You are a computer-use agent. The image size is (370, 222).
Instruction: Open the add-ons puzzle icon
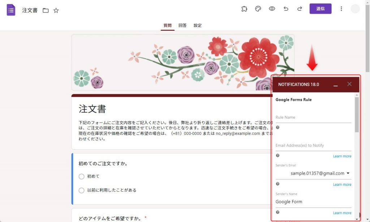(244, 9)
